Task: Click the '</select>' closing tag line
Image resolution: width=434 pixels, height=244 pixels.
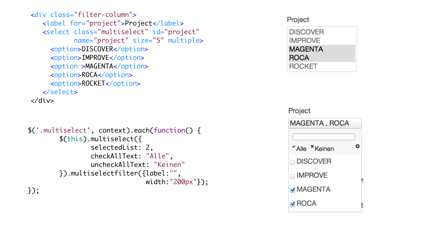Action: coord(60,92)
